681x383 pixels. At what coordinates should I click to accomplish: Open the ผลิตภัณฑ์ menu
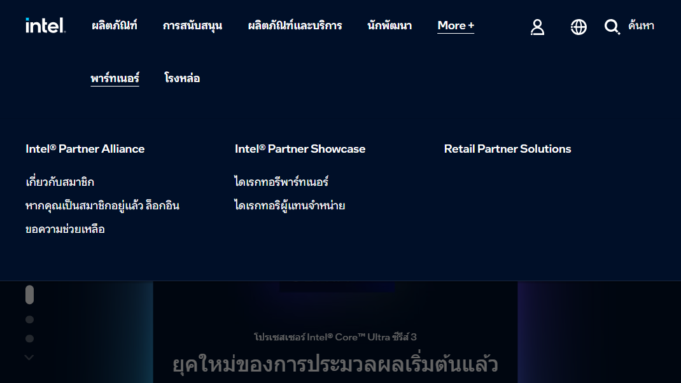click(x=114, y=25)
